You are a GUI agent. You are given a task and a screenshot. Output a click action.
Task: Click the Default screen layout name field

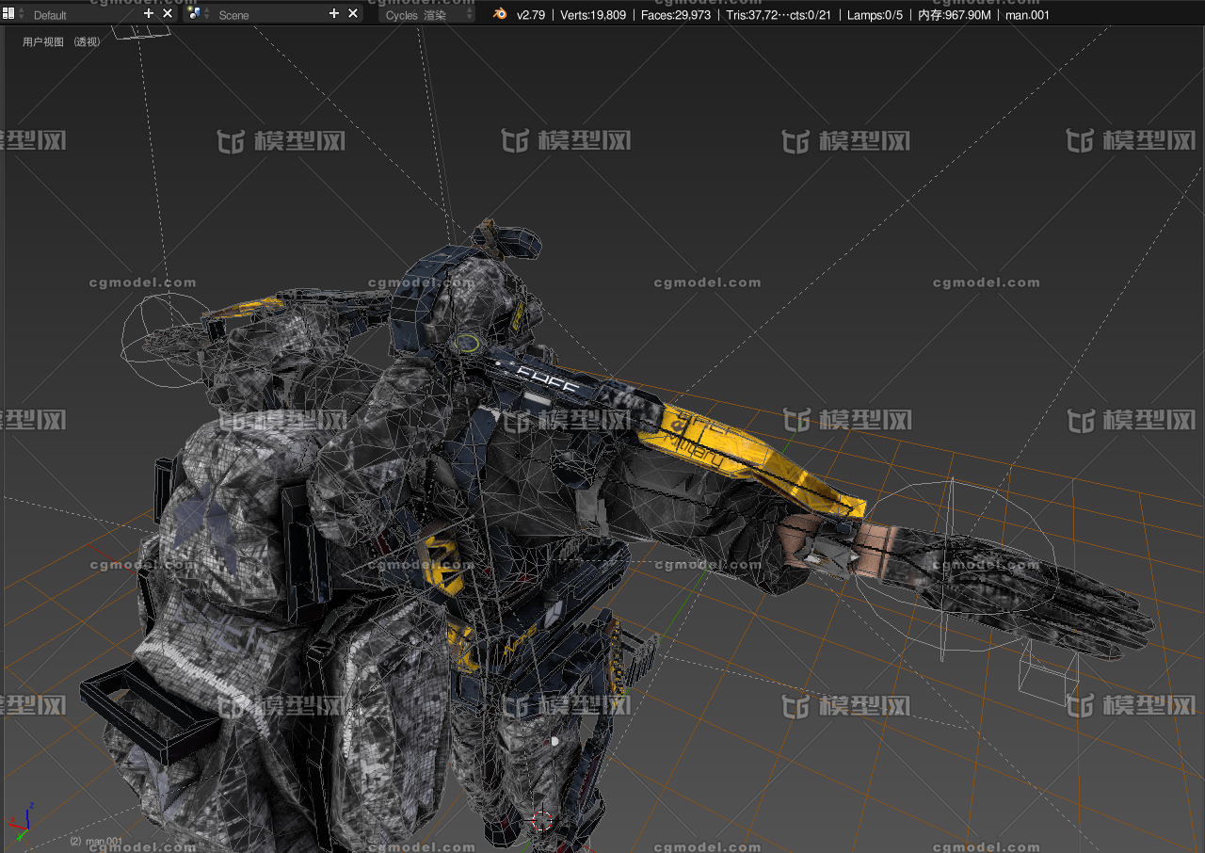pyautogui.click(x=83, y=14)
